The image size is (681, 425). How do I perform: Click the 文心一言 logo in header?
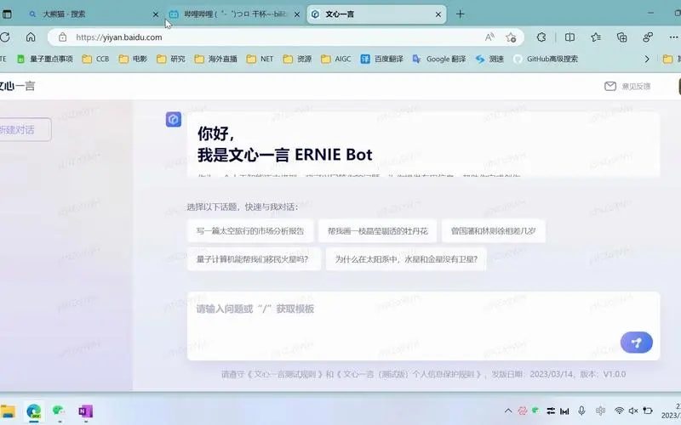pyautogui.click(x=17, y=86)
